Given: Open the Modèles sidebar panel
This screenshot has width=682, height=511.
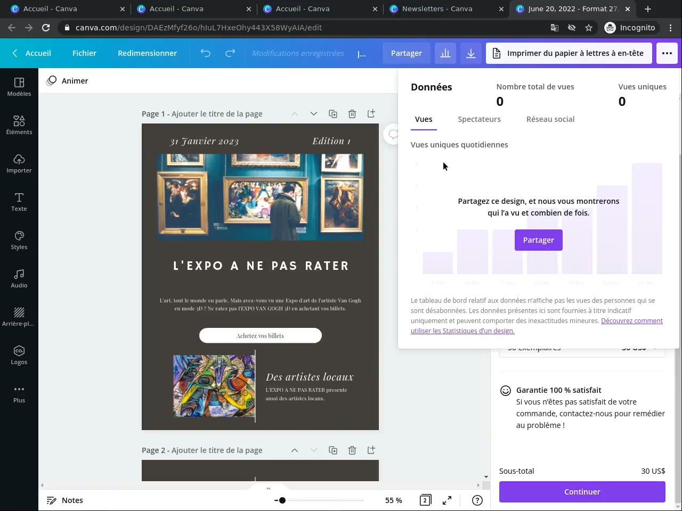Looking at the screenshot, I should pos(19,87).
